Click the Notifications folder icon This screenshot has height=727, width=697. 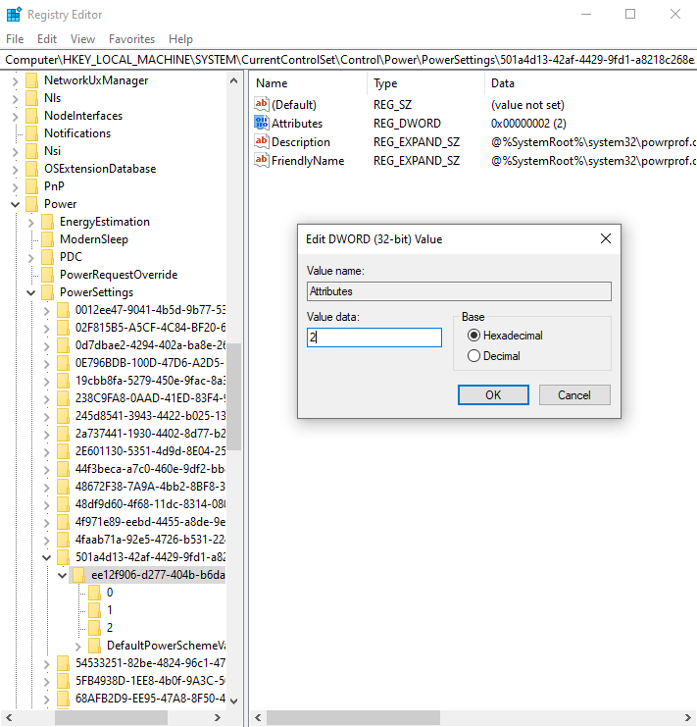pyautogui.click(x=32, y=133)
